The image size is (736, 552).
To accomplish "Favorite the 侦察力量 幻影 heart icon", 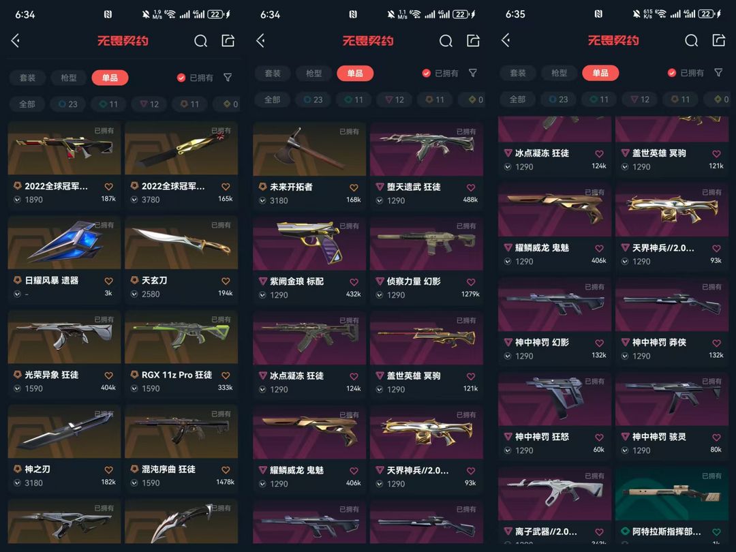I will (471, 281).
